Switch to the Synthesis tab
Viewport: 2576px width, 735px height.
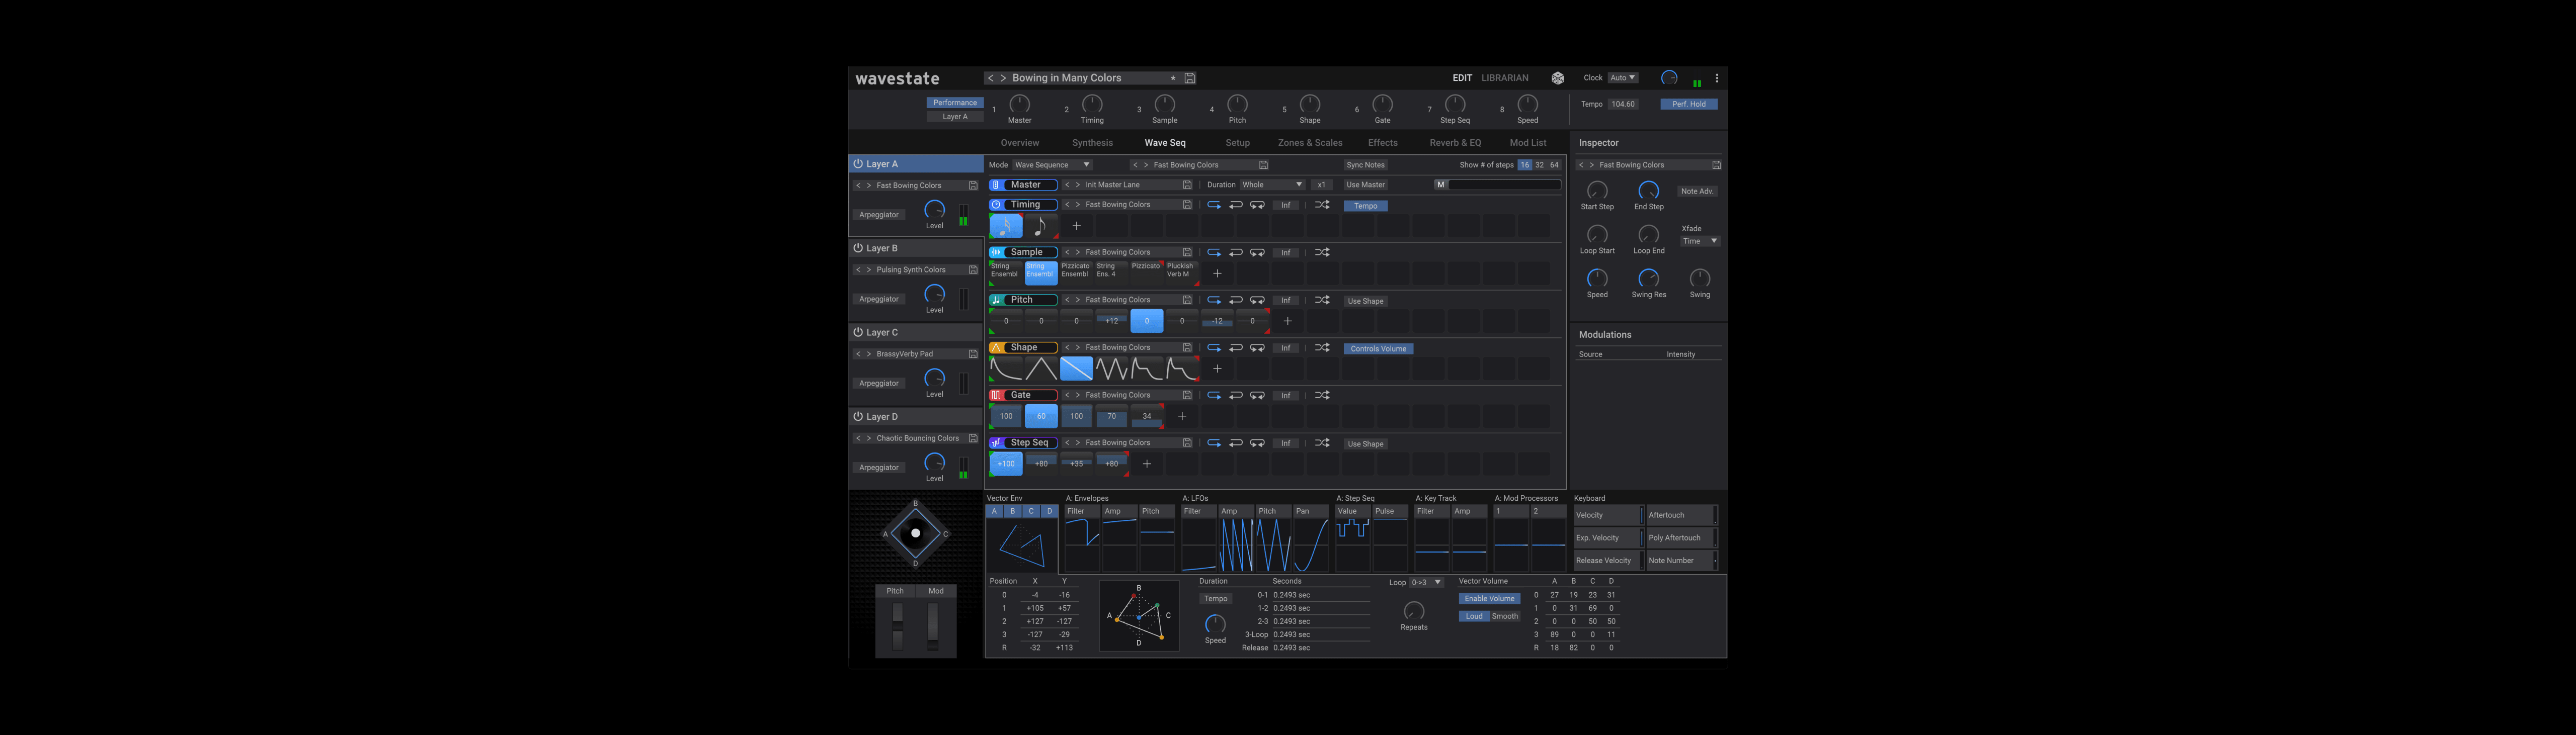(1092, 143)
